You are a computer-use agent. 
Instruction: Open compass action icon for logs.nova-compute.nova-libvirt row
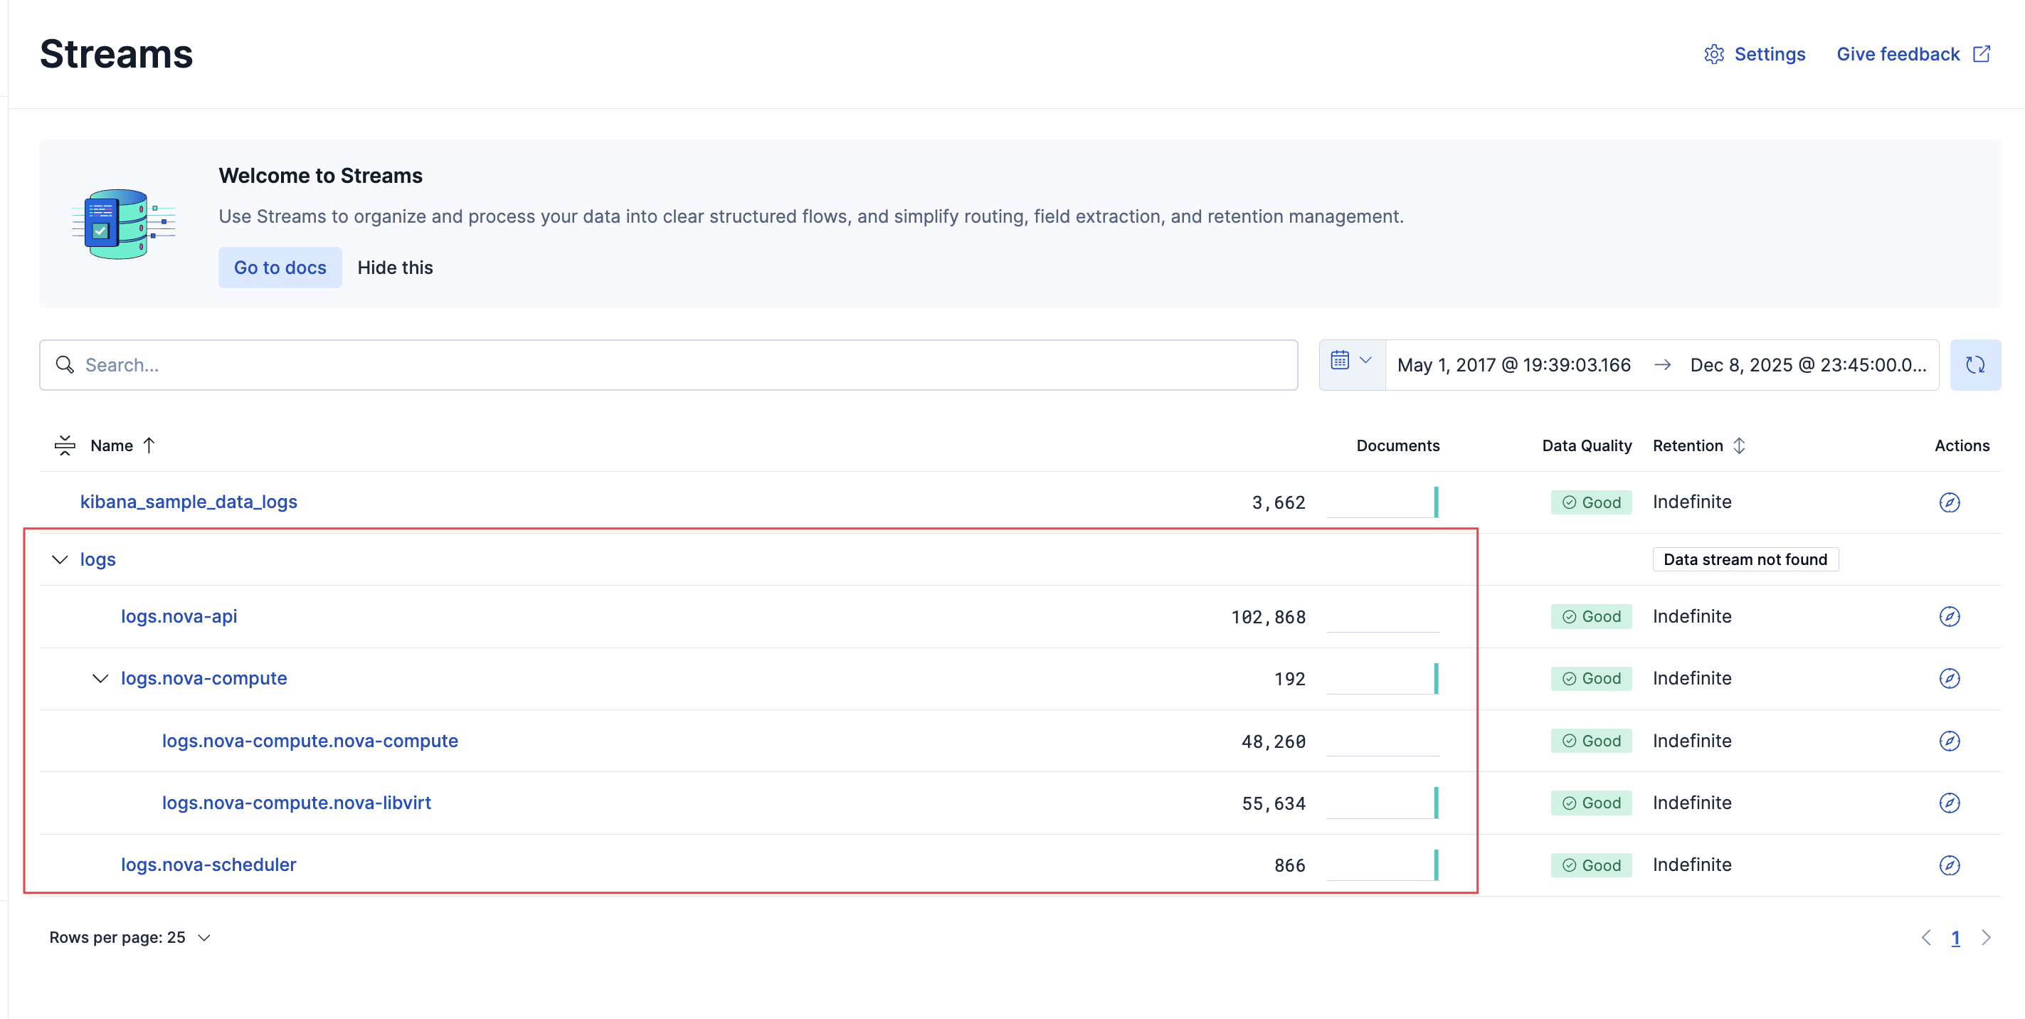tap(1949, 803)
